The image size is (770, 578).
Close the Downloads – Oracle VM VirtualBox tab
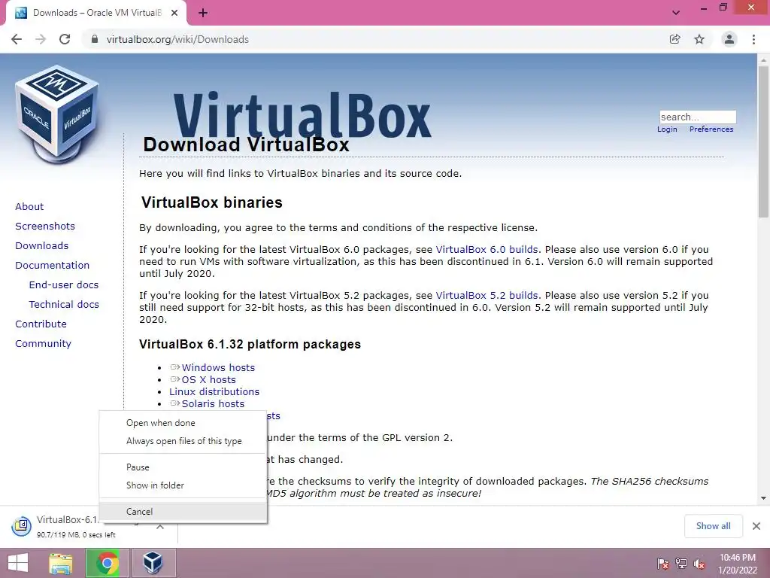tap(174, 14)
